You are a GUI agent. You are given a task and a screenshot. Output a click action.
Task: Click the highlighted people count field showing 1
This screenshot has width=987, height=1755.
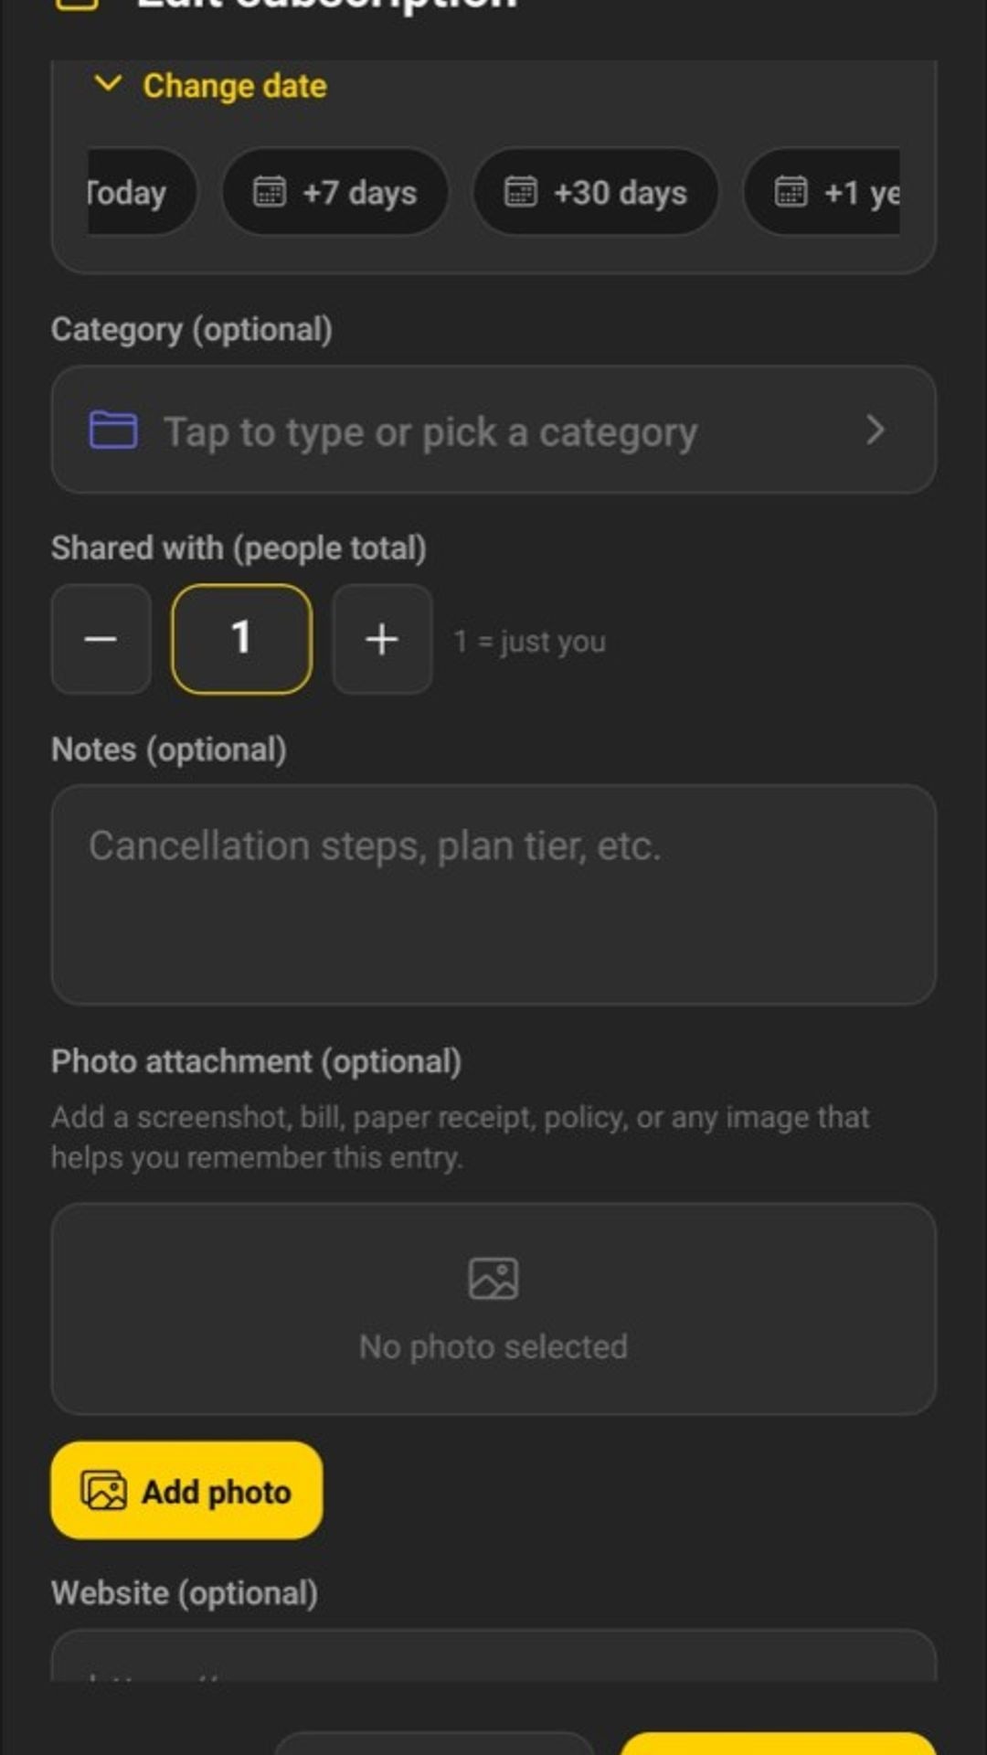241,639
